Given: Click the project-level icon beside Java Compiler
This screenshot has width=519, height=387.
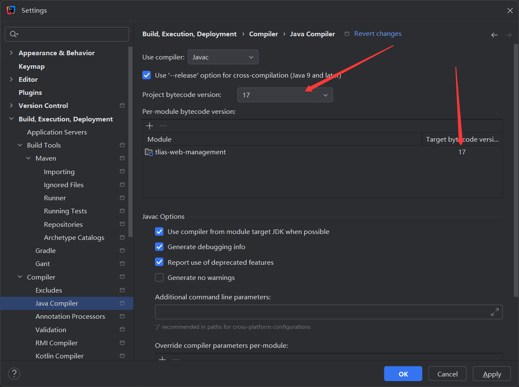Looking at the screenshot, I should tap(122, 303).
